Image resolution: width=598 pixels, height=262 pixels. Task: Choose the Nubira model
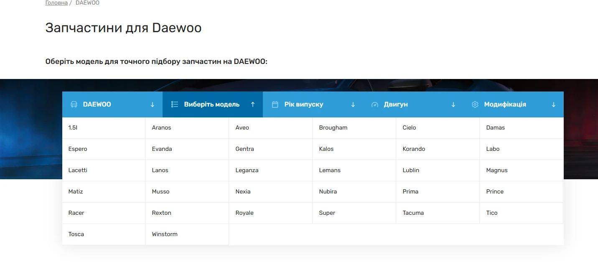tap(354, 192)
